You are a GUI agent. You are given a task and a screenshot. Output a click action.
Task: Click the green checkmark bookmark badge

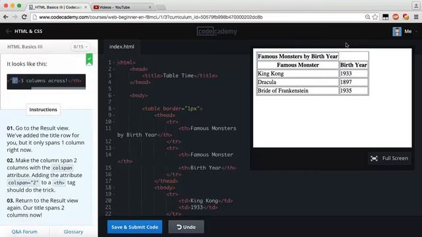pos(90,59)
